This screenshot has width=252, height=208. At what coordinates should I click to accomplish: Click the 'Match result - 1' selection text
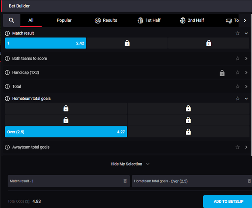pyautogui.click(x=22, y=181)
